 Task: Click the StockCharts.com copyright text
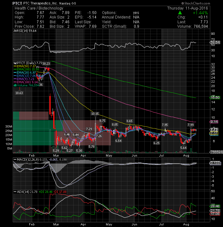[196, 3]
